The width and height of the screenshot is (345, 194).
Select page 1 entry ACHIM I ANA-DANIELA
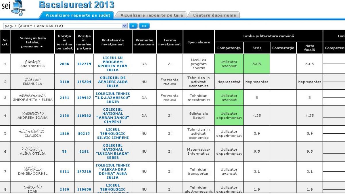coord(34,26)
